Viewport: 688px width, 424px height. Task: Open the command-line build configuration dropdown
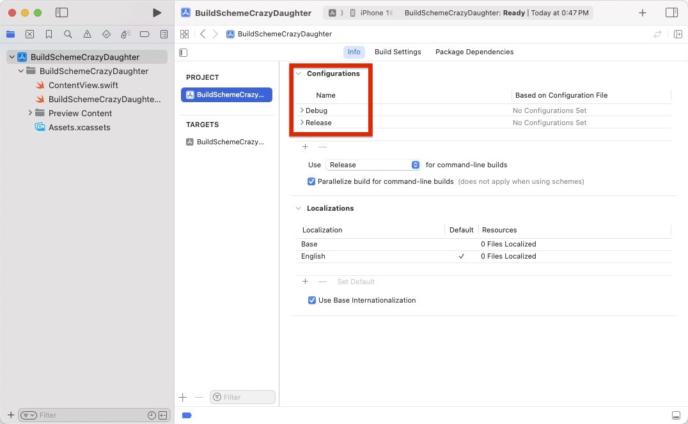coord(373,165)
